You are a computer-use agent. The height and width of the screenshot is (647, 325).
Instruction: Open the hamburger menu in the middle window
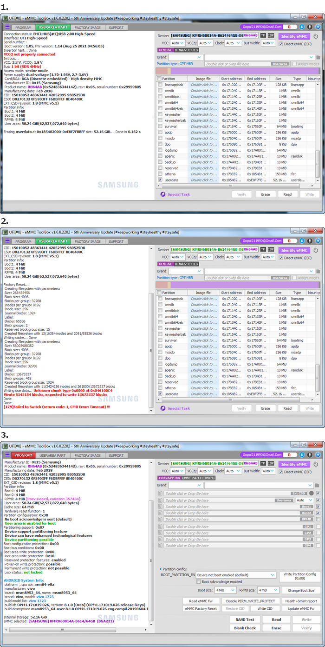7,241
